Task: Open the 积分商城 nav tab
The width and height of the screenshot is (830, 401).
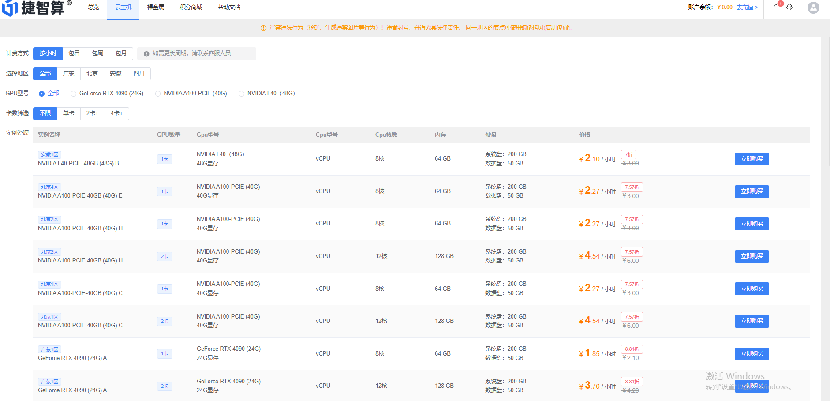Action: 191,7
